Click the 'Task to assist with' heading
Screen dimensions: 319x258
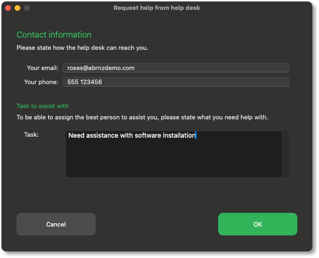point(42,106)
